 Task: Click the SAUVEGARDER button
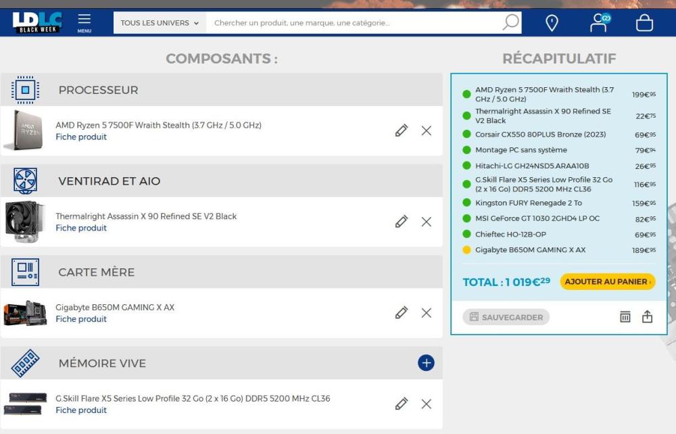506,317
